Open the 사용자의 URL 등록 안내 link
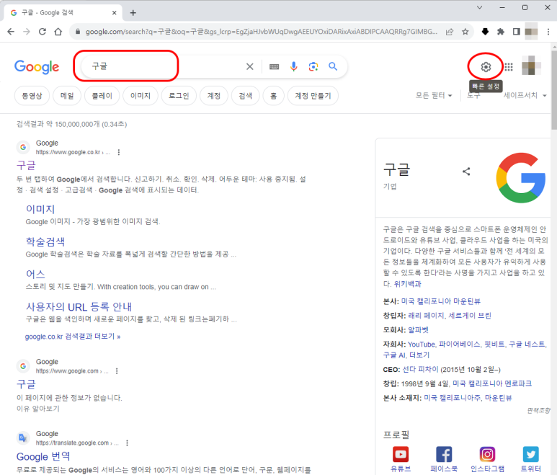The image size is (557, 475). pos(79,306)
